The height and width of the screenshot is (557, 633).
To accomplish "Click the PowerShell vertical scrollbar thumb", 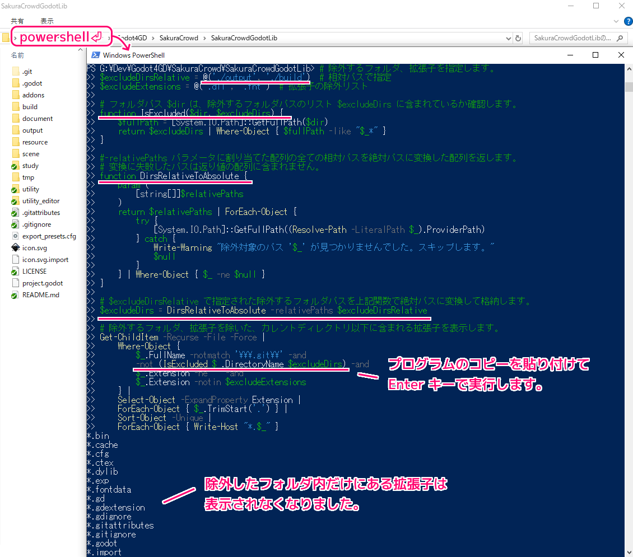I will (x=629, y=87).
